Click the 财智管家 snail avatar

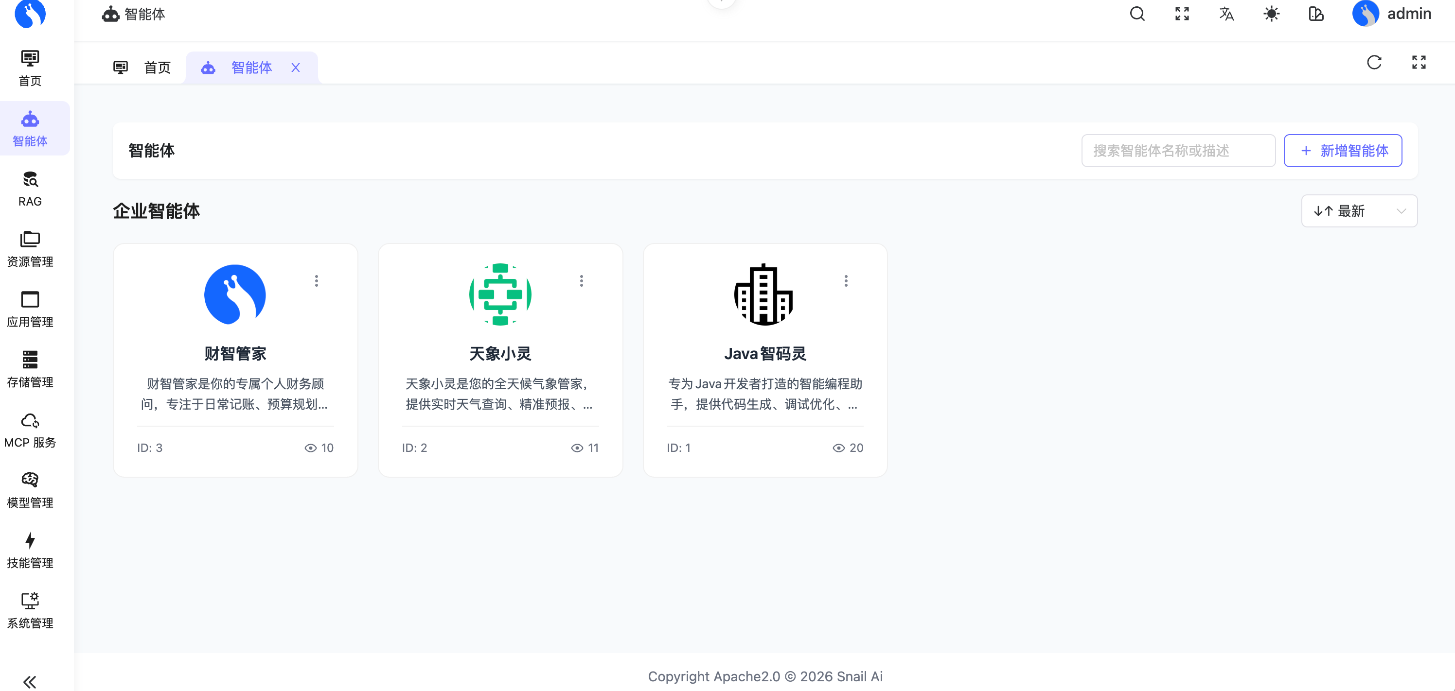click(x=235, y=294)
